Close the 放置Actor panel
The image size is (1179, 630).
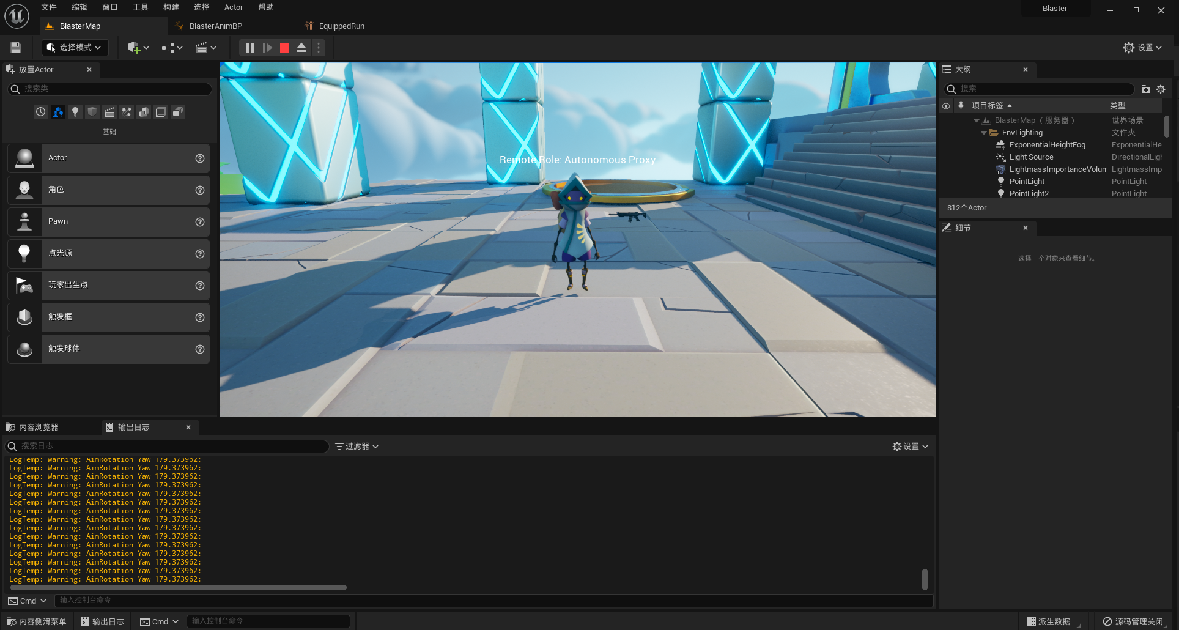tap(89, 70)
